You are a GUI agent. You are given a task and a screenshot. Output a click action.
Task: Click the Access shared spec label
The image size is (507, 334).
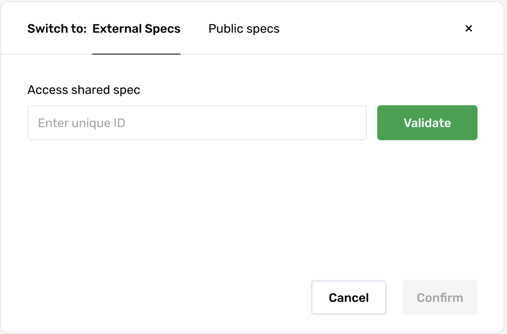point(84,90)
